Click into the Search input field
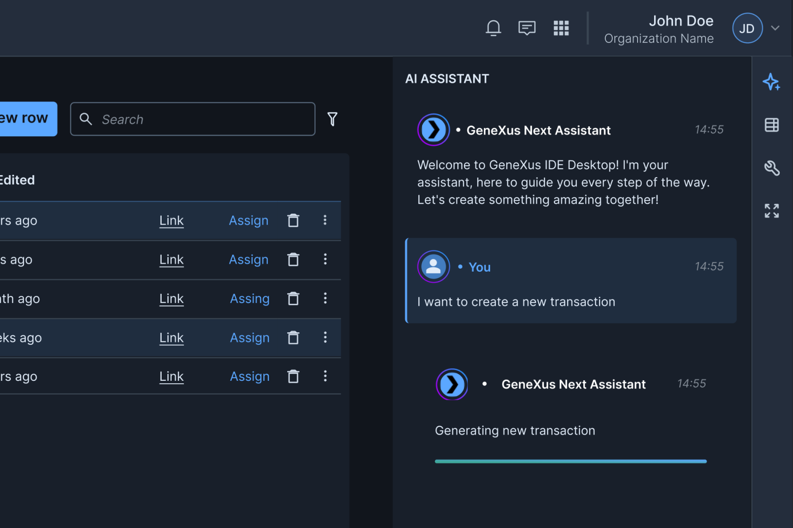 coord(193,119)
